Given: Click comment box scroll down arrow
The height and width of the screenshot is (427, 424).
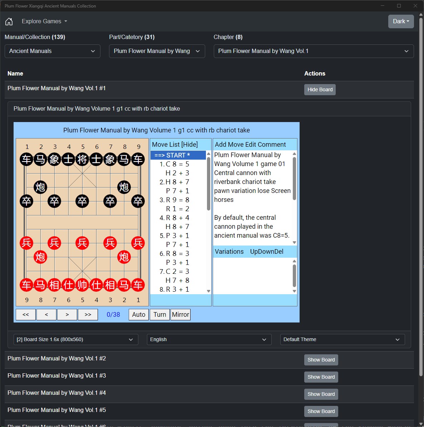Looking at the screenshot, I should [294, 242].
